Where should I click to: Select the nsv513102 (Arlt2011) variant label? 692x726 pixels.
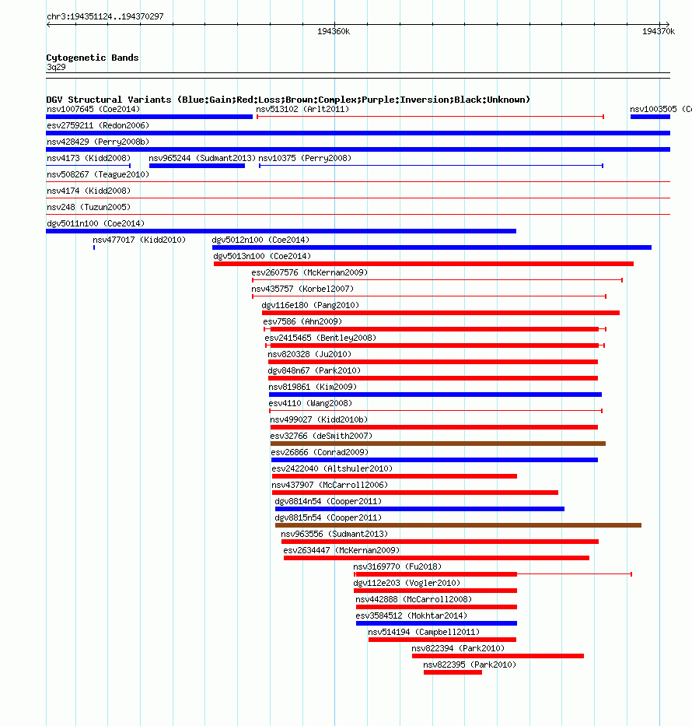click(302, 109)
